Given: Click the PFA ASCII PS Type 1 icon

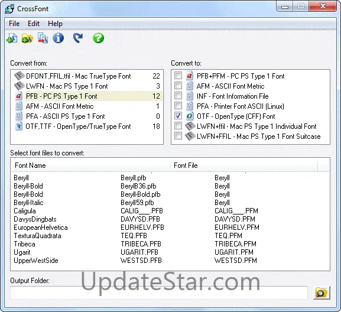Looking at the screenshot, I should 19,116.
